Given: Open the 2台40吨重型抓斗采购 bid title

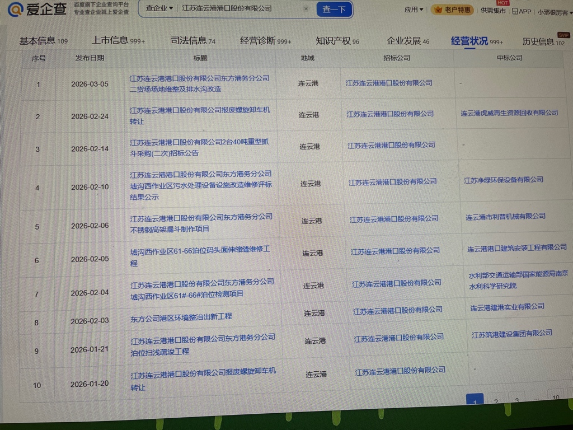Looking at the screenshot, I should pyautogui.click(x=199, y=147).
